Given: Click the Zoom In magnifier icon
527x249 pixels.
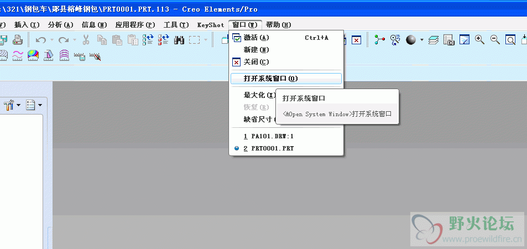Looking at the screenshot, I should pyautogui.click(x=479, y=40).
